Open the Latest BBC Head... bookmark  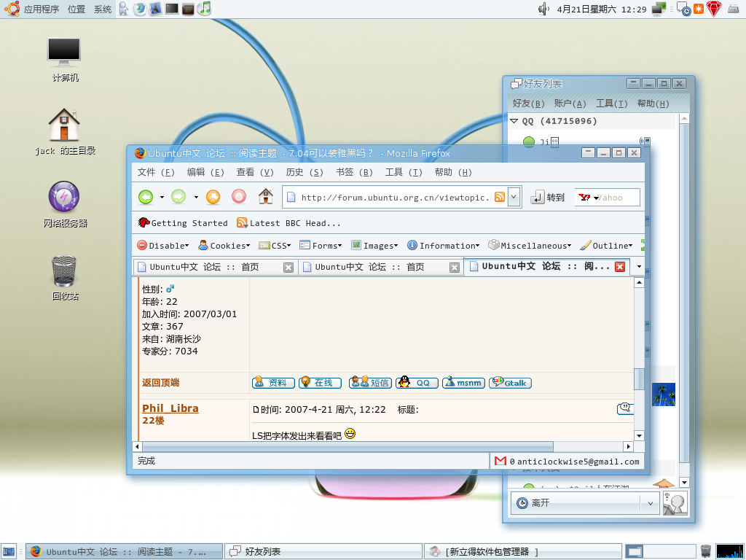tap(288, 223)
